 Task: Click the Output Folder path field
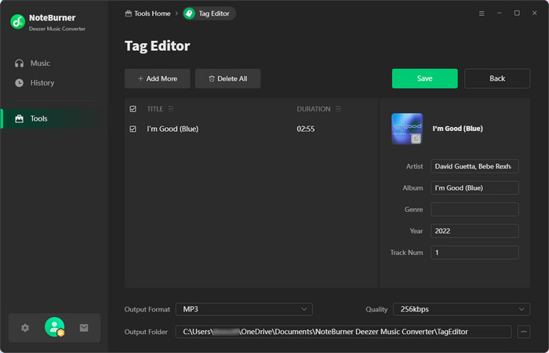click(x=344, y=332)
